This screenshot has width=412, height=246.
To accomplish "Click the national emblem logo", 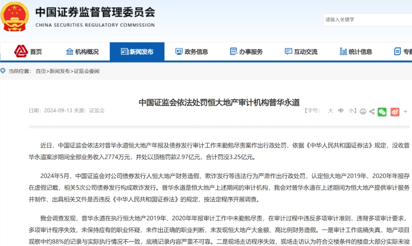I will [x=14, y=16].
